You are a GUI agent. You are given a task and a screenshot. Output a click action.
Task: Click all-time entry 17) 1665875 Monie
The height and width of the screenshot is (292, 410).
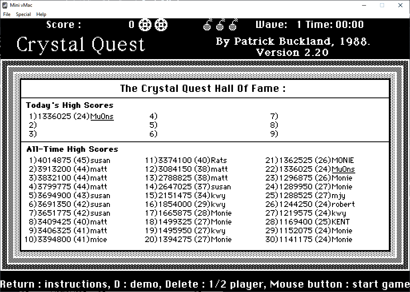[188, 213]
